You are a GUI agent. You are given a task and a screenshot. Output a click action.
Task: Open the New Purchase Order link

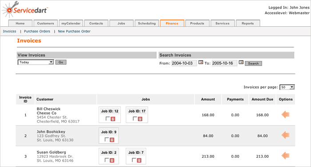click(x=74, y=32)
